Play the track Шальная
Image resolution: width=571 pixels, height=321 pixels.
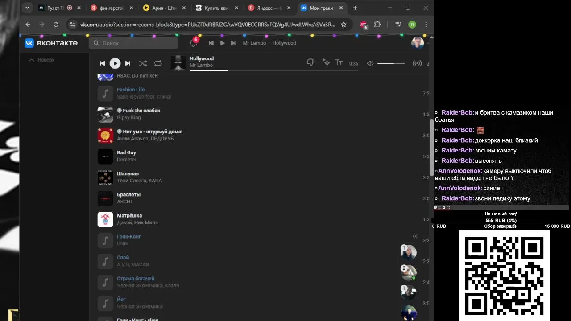(128, 173)
